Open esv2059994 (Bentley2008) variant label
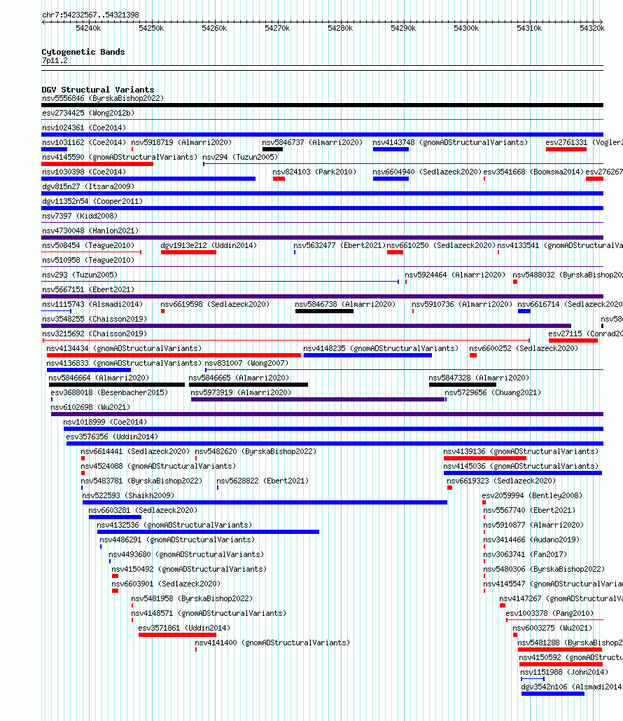This screenshot has height=721, width=623. 532,495
